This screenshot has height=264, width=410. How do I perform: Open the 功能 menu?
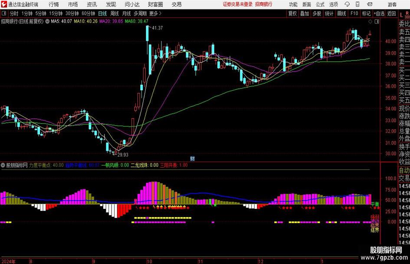click(293, 4)
